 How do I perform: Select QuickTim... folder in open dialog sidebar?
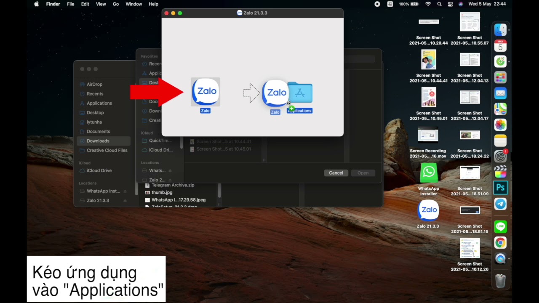tap(160, 141)
